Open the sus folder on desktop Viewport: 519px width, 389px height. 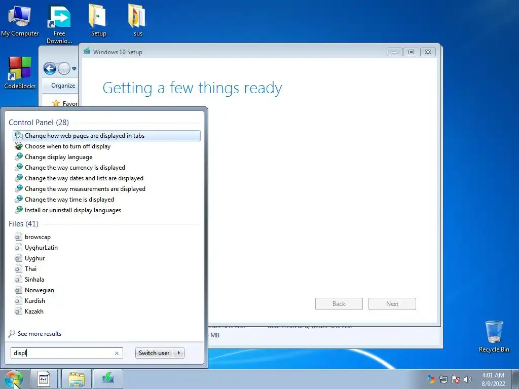coord(137,20)
